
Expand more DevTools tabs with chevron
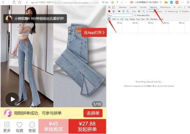pos(174,7)
